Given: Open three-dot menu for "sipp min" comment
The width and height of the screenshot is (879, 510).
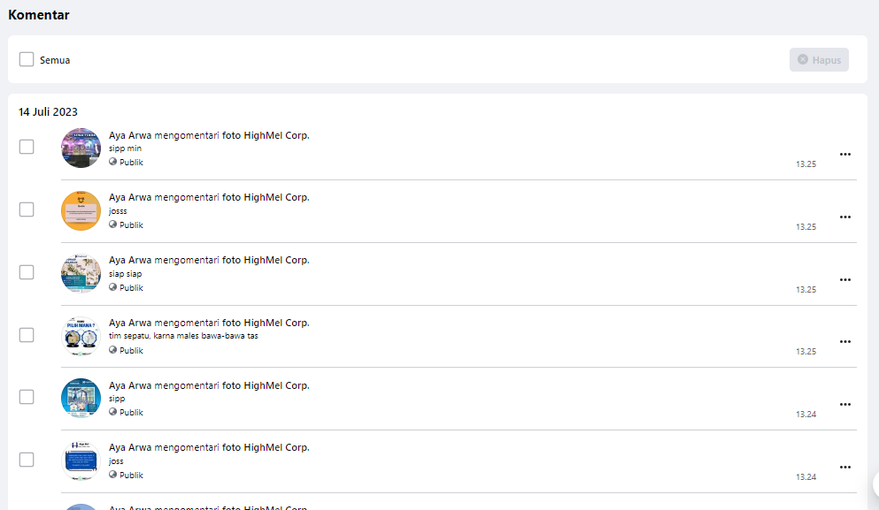Looking at the screenshot, I should (x=844, y=155).
